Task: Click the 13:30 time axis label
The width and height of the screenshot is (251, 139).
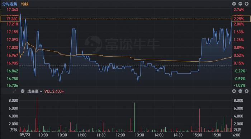Action: click(x=139, y=135)
